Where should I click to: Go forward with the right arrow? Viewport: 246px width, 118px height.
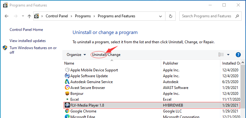point(16,16)
